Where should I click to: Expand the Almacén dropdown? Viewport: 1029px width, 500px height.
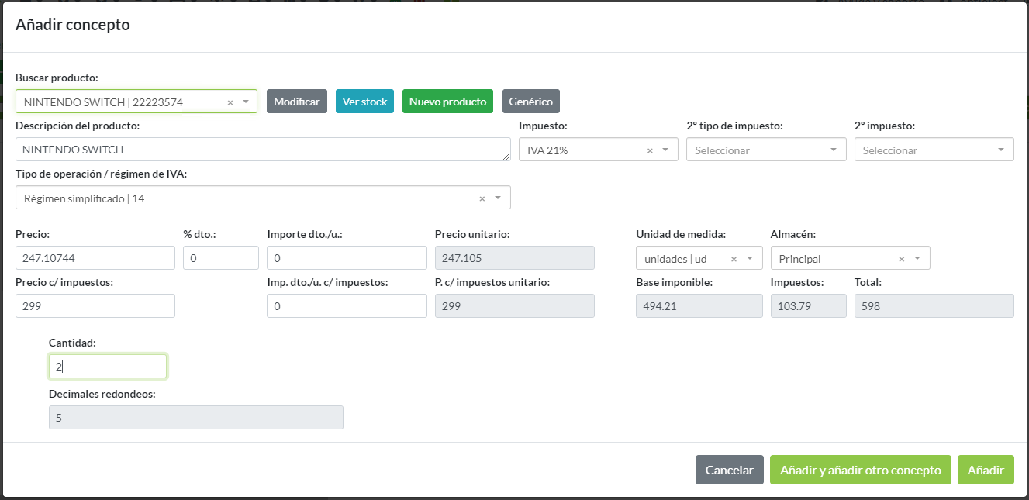click(917, 259)
